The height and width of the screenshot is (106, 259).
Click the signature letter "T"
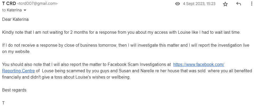tap(3, 103)
